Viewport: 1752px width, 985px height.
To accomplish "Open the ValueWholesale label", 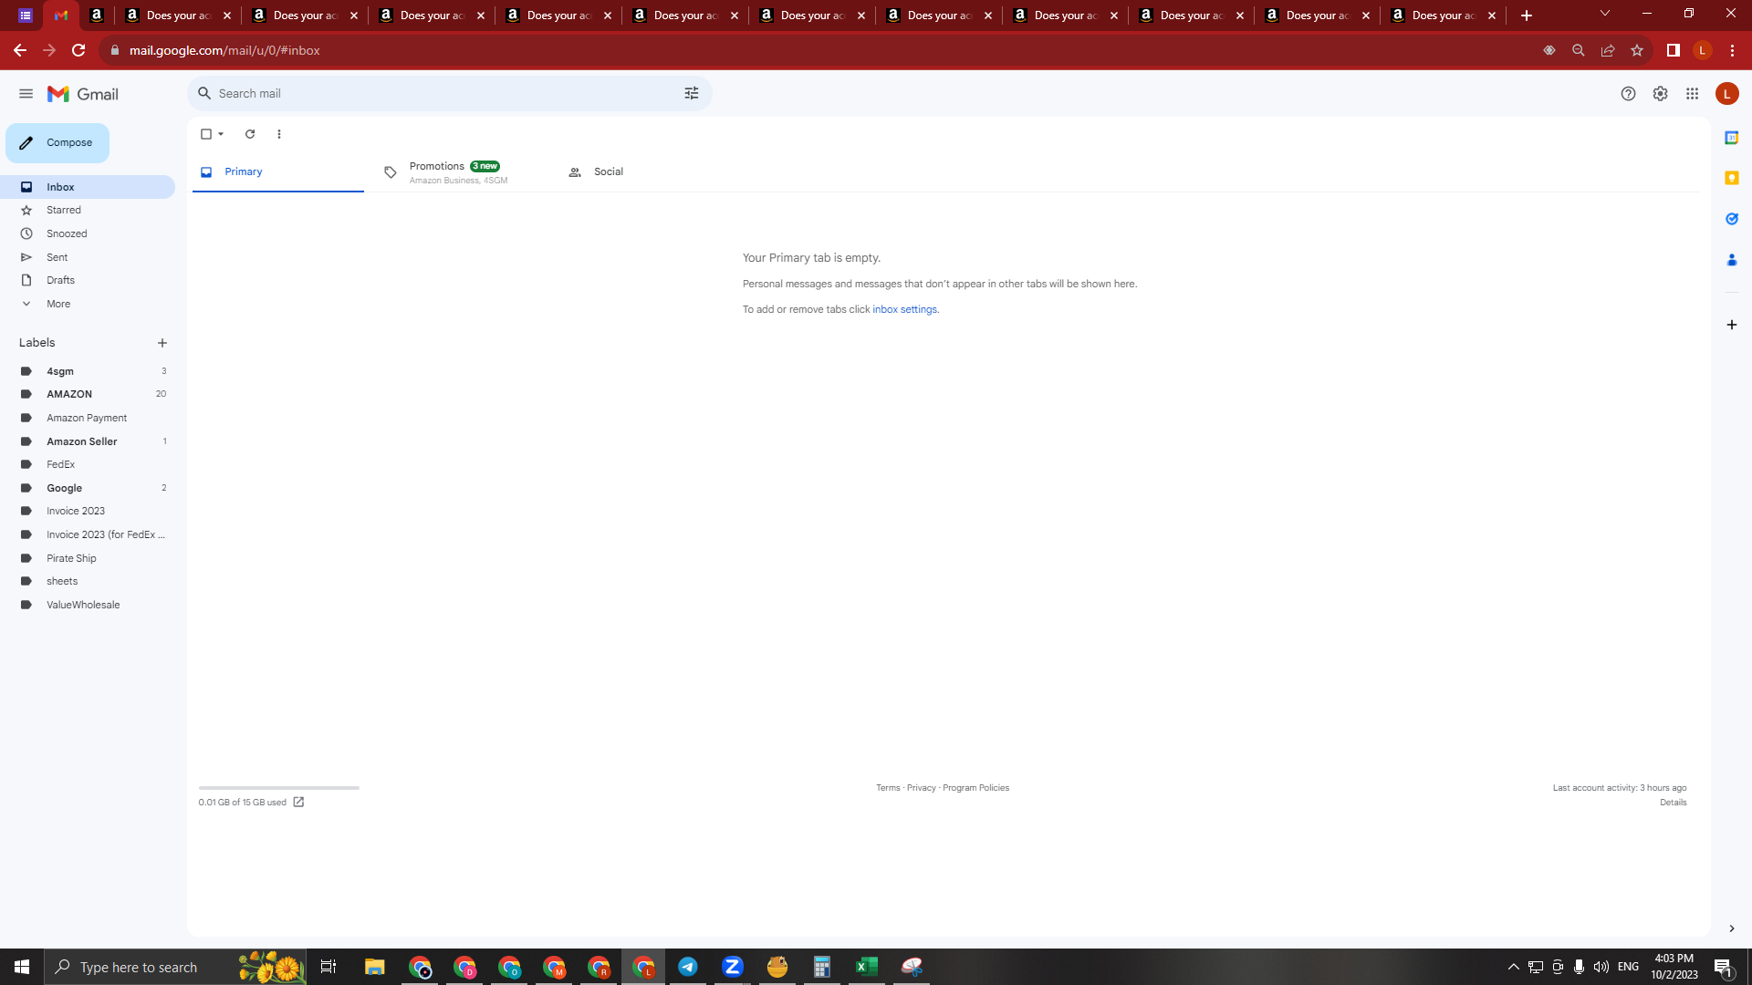I will coord(88,605).
